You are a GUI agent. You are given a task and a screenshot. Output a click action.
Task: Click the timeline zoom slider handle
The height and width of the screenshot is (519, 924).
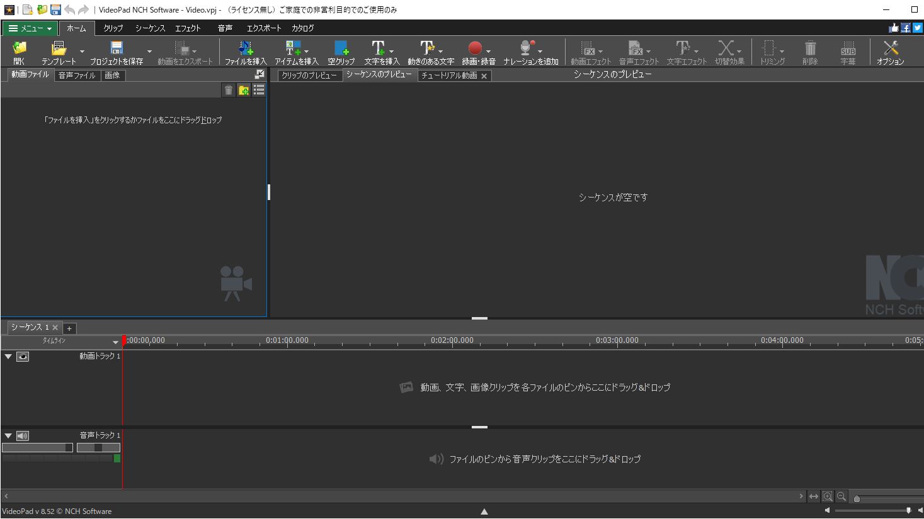point(857,498)
